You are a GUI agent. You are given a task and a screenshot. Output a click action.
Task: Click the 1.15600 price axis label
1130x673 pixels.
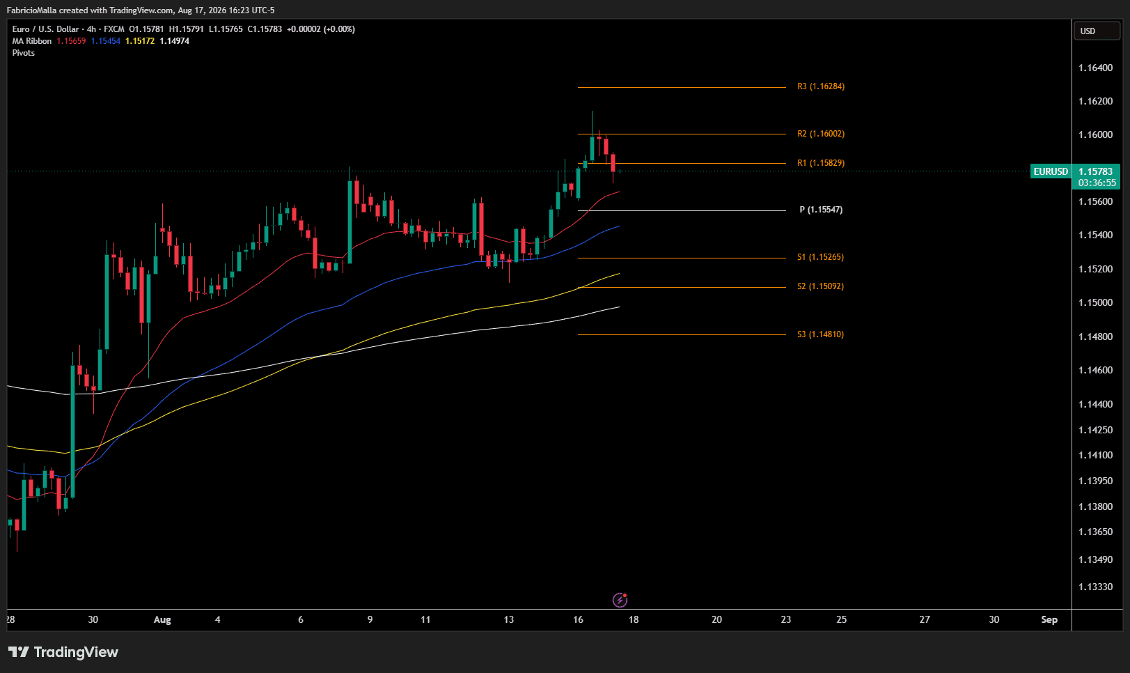(x=1096, y=201)
